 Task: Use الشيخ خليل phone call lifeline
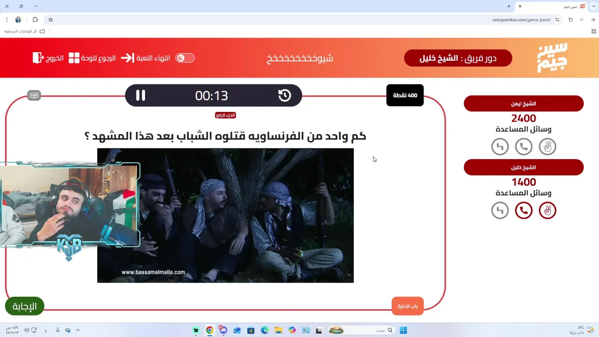[524, 210]
